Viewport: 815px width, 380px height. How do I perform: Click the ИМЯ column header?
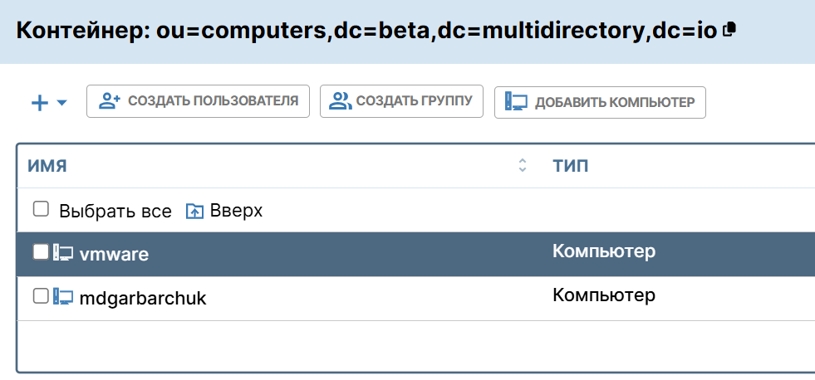point(47,166)
